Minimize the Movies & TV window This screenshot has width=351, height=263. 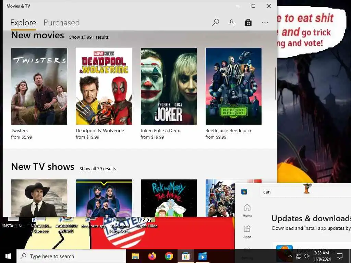[238, 6]
